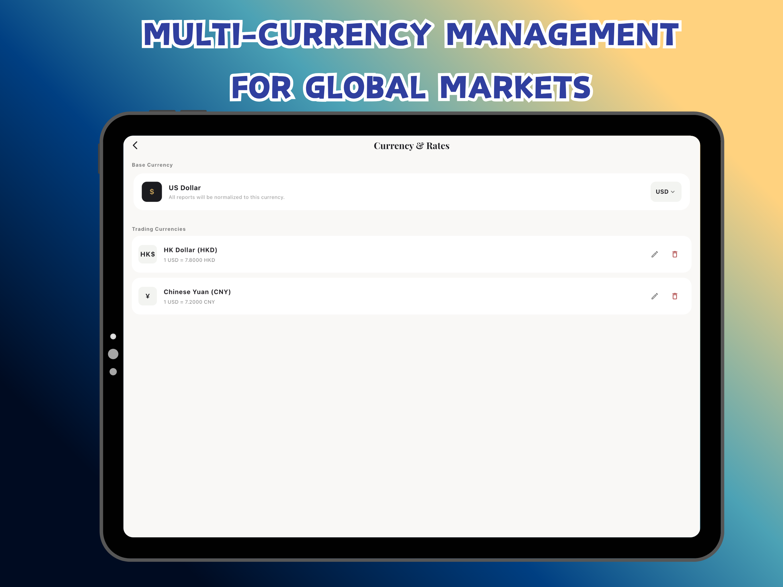Click the dollar sign base currency icon

[152, 191]
